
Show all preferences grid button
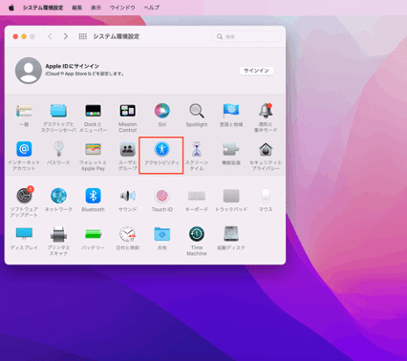[83, 36]
